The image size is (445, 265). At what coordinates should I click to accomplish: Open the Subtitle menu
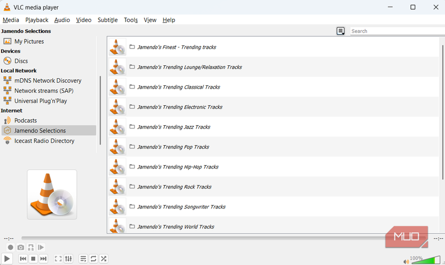coord(107,20)
